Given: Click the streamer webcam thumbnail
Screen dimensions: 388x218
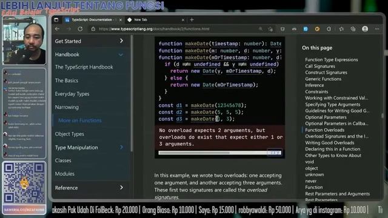Looking at the screenshot, I should (24, 41).
